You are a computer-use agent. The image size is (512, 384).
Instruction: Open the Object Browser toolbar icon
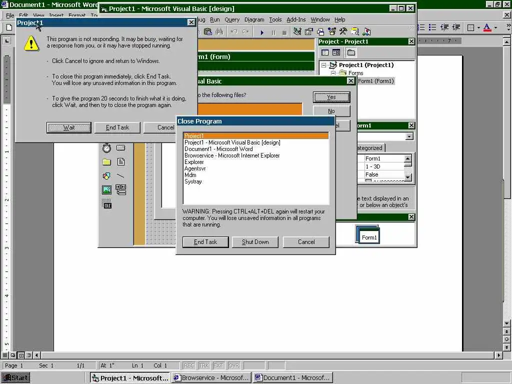[332, 31]
